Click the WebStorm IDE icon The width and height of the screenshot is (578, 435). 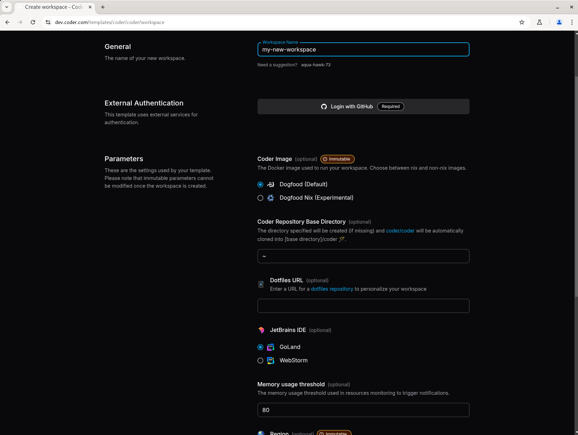(271, 361)
